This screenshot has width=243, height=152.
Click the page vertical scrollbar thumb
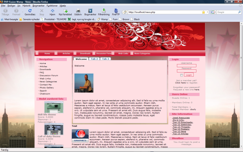click(241, 58)
